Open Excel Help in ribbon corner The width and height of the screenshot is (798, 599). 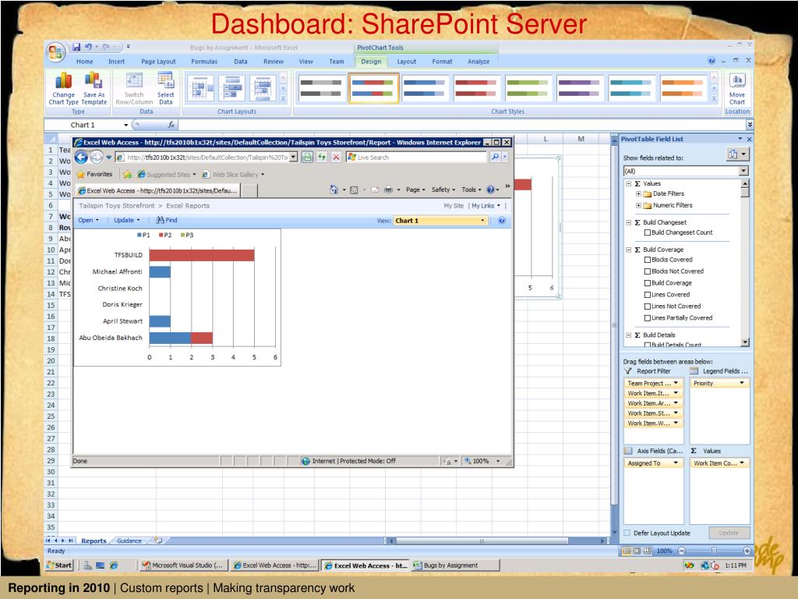(711, 61)
